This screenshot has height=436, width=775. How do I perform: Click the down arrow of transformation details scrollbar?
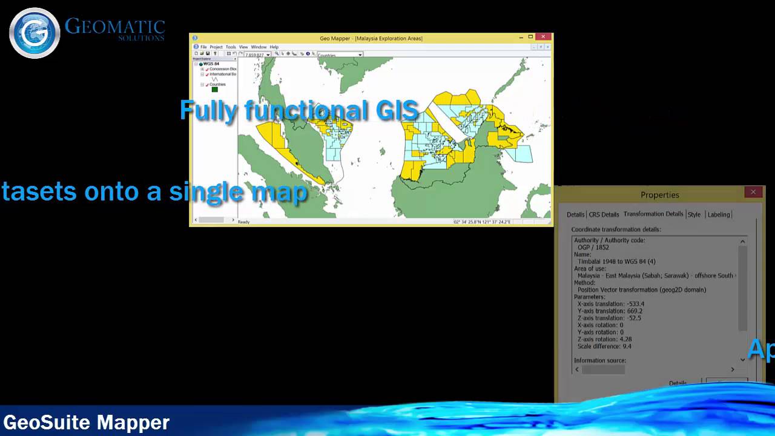[742, 360]
